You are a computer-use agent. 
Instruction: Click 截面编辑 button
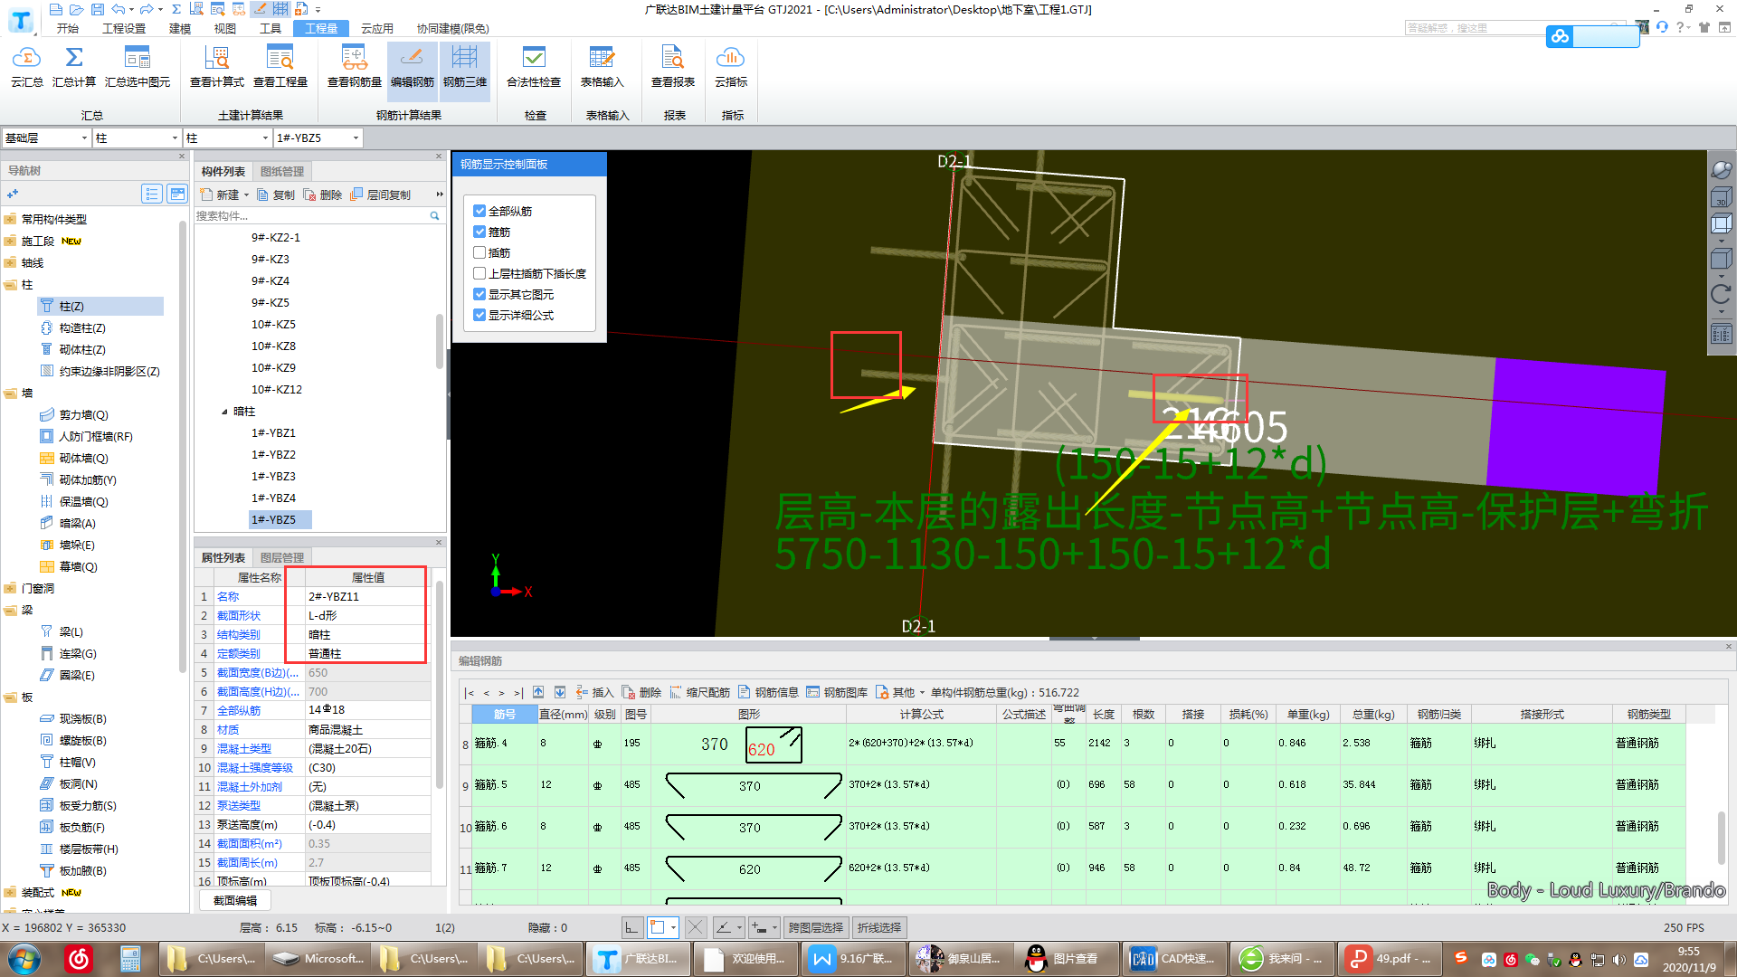point(235,900)
